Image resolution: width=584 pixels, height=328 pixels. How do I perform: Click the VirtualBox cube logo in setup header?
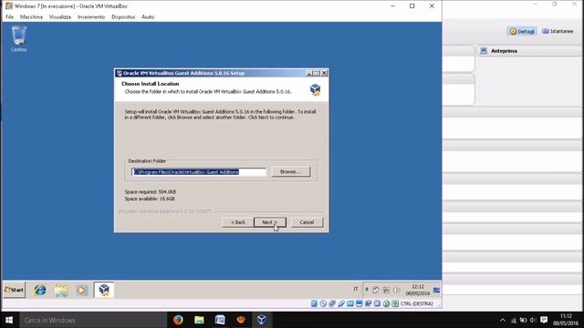pyautogui.click(x=315, y=89)
